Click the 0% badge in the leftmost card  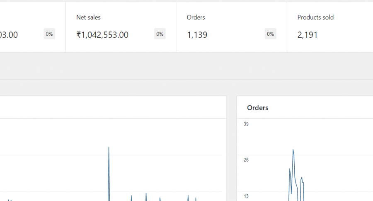(49, 34)
